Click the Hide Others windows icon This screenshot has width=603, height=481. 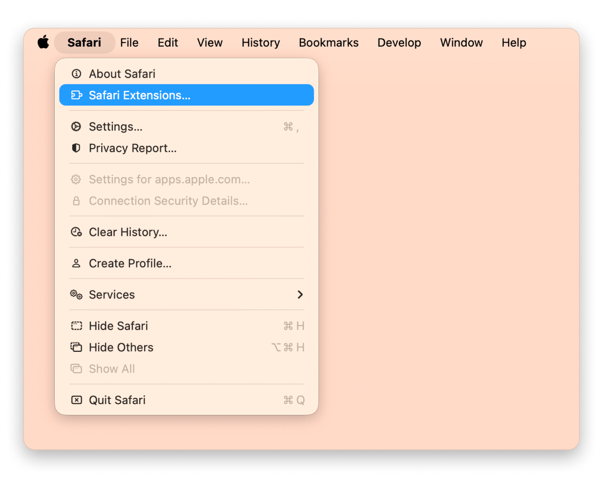point(76,347)
